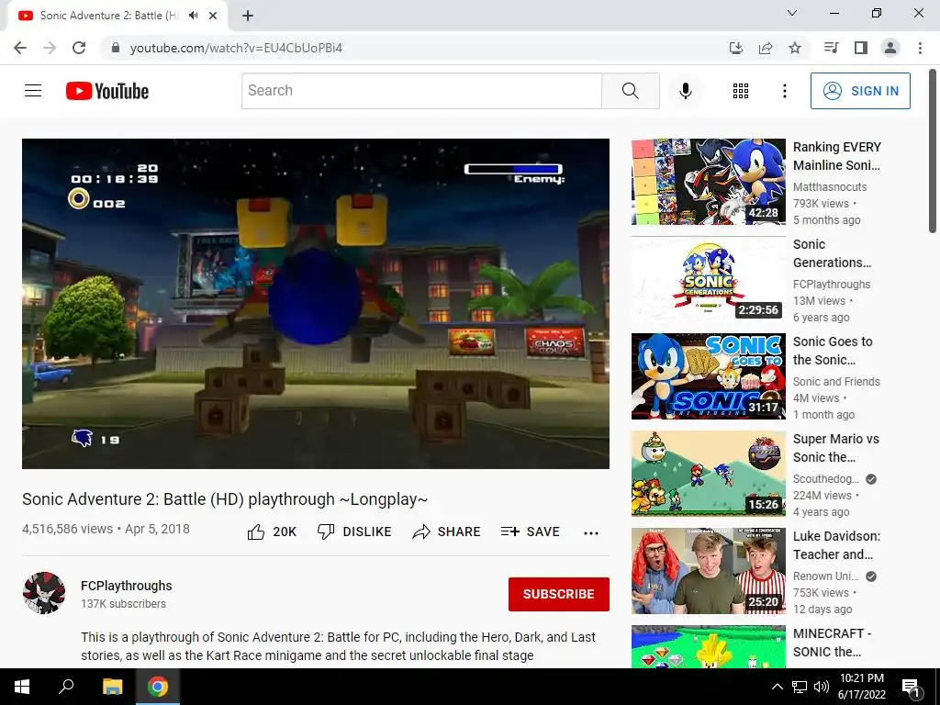The width and height of the screenshot is (940, 705).
Task: Open Ranking EVERY Mainline Sonic thumbnail
Action: (x=708, y=182)
